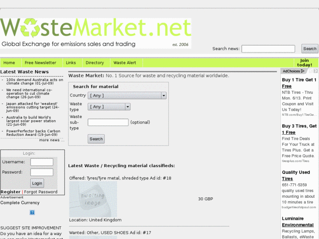This screenshot has width=319, height=239.
Task: Go to previous ad arrow
Action: pos(311,71)
